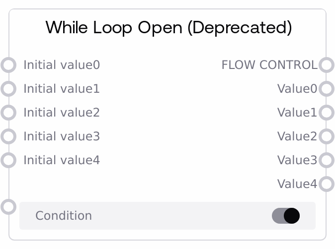Select the While Loop Open node title
This screenshot has width=335, height=249.
[168, 27]
